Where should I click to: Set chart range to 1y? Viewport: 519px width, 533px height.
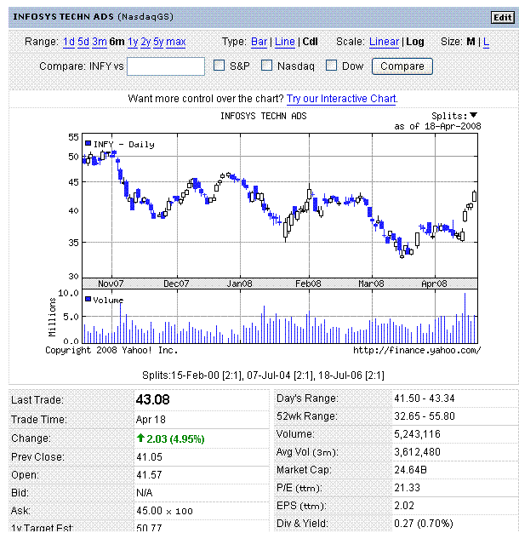[133, 42]
